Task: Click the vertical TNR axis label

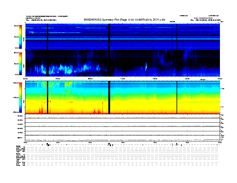Action: 24,102
